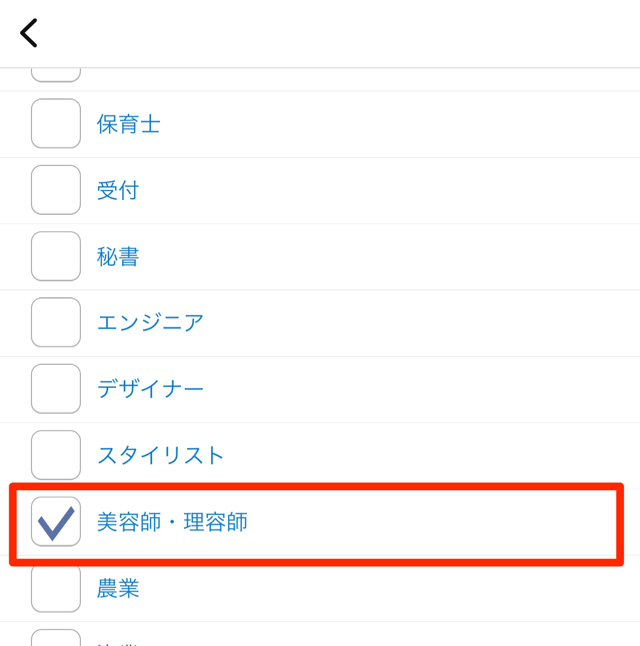This screenshot has width=640, height=646.
Task: Click the デザイナー label text
Action: pyautogui.click(x=150, y=389)
